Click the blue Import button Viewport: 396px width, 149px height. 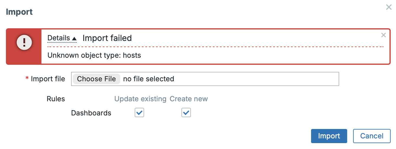tap(329, 136)
